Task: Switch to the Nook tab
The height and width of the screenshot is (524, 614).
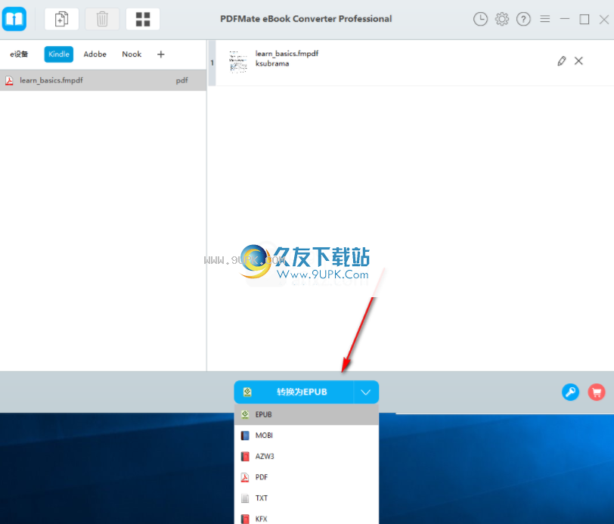Action: point(132,54)
